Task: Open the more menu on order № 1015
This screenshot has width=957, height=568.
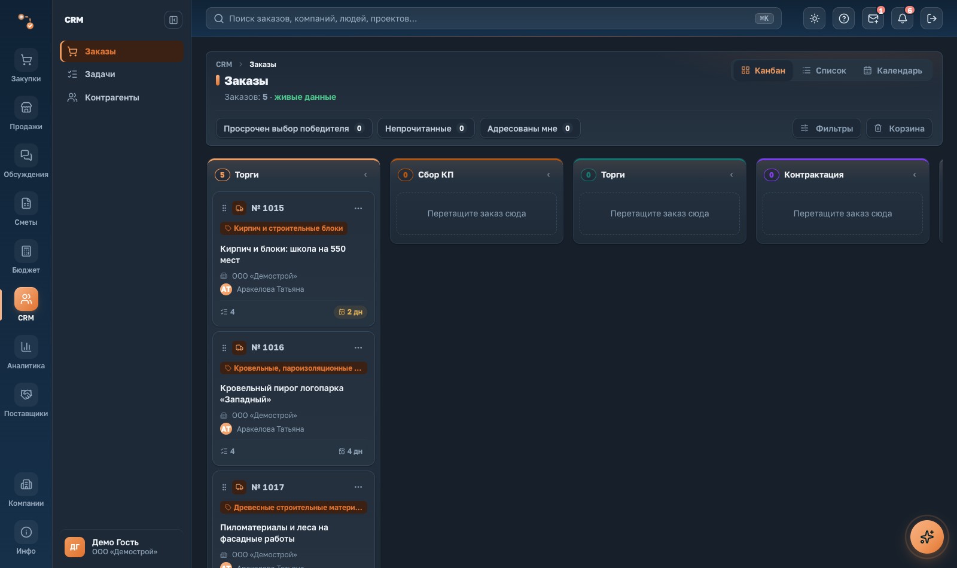Action: point(358,208)
